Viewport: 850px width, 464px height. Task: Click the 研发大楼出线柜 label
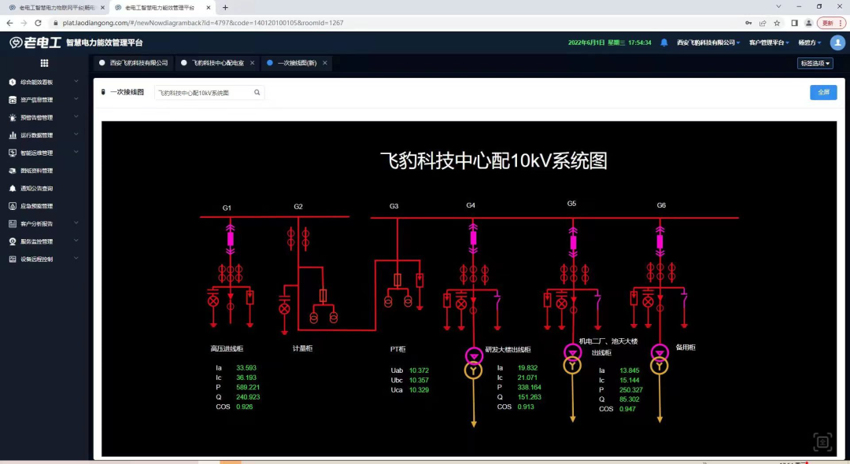click(508, 350)
